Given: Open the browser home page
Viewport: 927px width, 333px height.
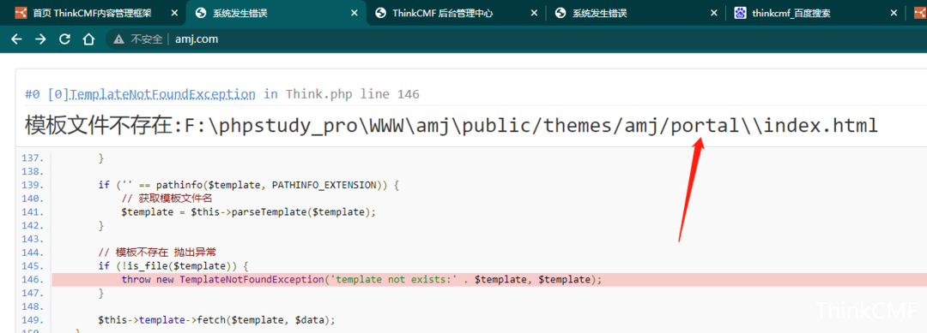Looking at the screenshot, I should tap(88, 39).
